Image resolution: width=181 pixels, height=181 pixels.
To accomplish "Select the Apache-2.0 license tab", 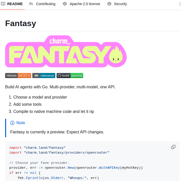I will coord(85,4).
